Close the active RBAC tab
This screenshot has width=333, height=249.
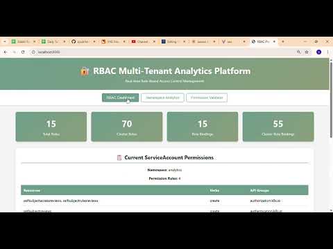[x=274, y=41]
